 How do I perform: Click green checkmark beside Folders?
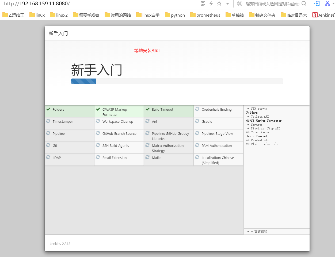click(x=48, y=109)
